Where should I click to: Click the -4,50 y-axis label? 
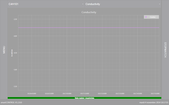pyautogui.click(x=15, y=53)
